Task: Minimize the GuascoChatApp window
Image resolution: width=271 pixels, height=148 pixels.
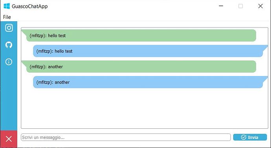Action: 221,6
